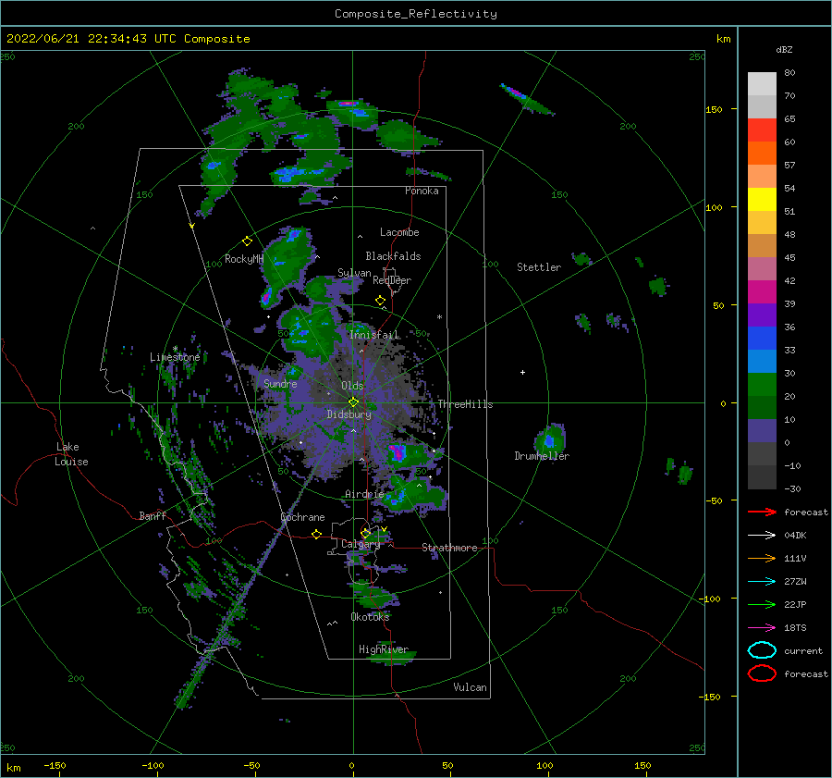Click the Sundre map label

pyautogui.click(x=280, y=384)
